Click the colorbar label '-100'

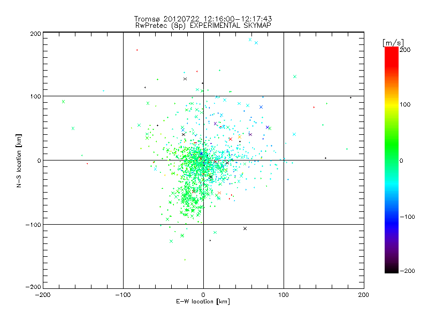(407, 217)
